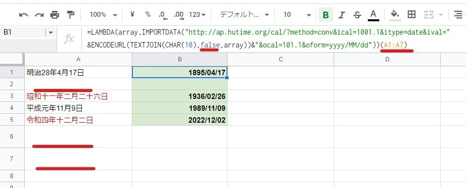
Task: Click the Print icon
Action: (55, 14)
